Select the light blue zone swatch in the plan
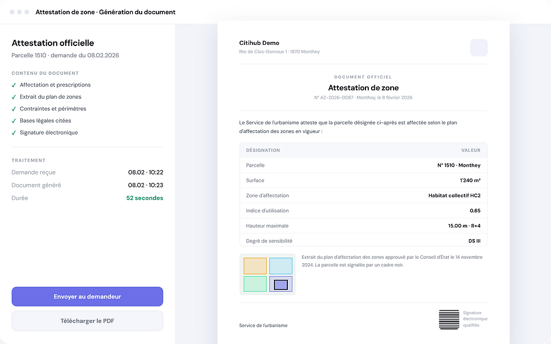 point(281,266)
